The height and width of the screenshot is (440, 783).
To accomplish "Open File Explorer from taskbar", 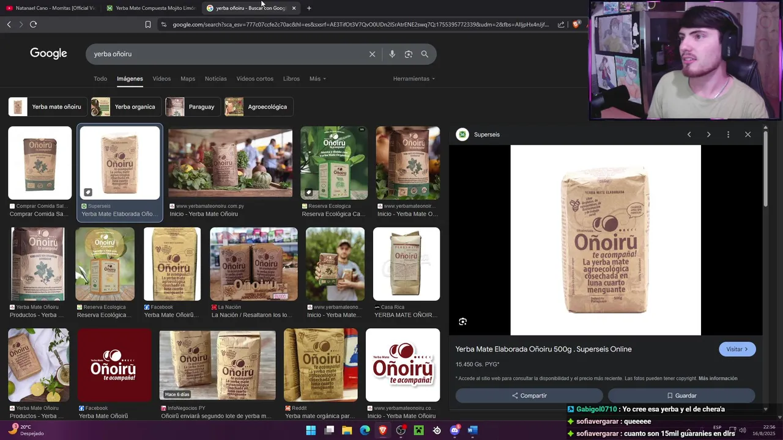I will 347,430.
